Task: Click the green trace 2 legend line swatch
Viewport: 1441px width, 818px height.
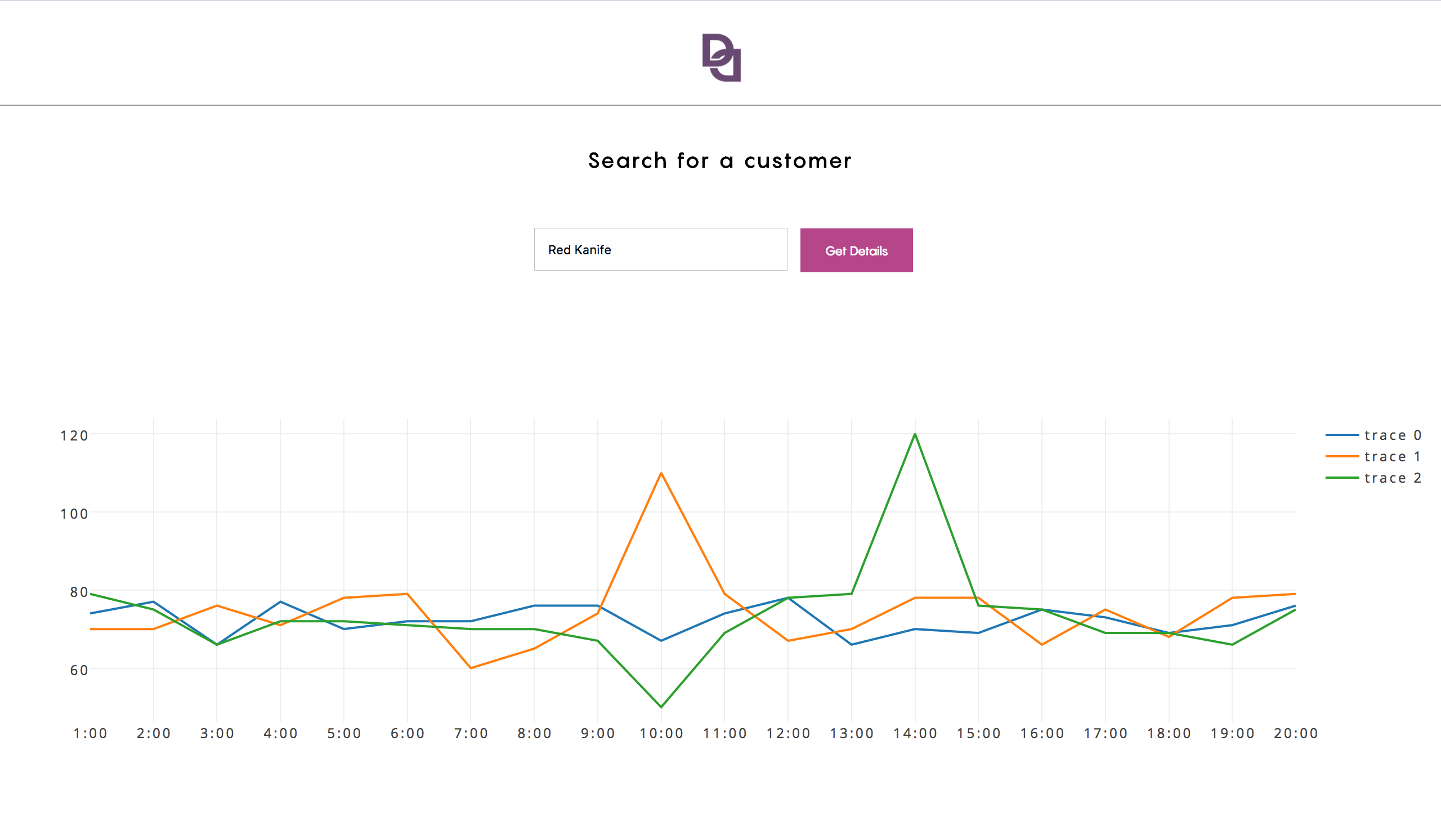Action: click(1342, 478)
